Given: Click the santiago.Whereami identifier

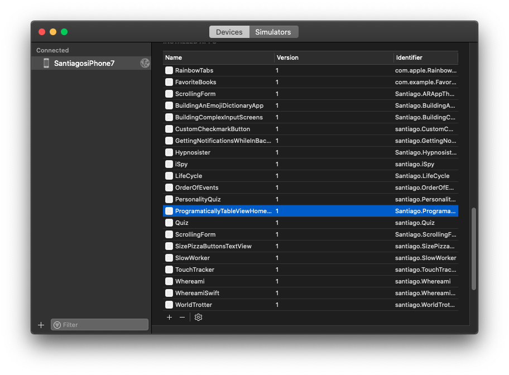Looking at the screenshot, I should 422,281.
